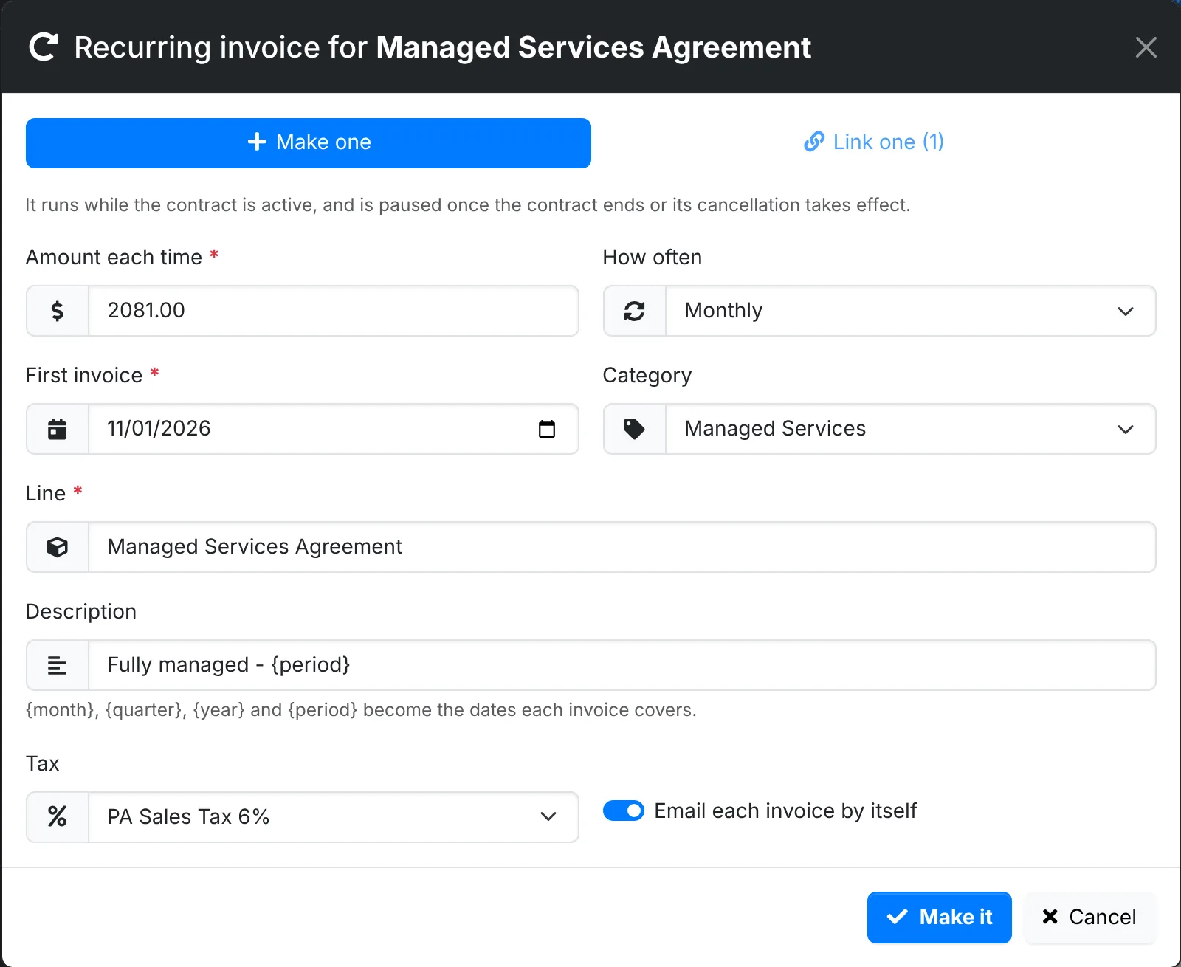Screen dimensions: 1181x967
Task: Click the Email each invoice by itself label
Action: coord(785,811)
